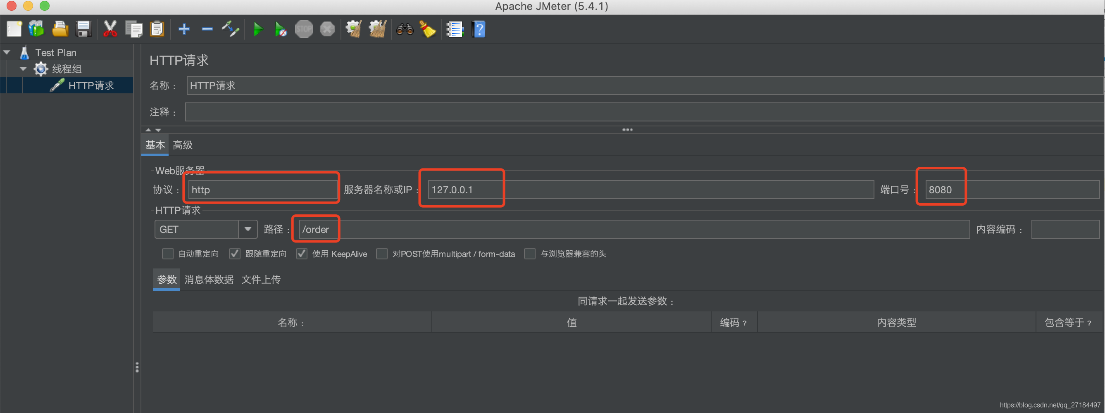Toggle 跟随重定向 checkbox
This screenshot has height=413, width=1105.
235,254
